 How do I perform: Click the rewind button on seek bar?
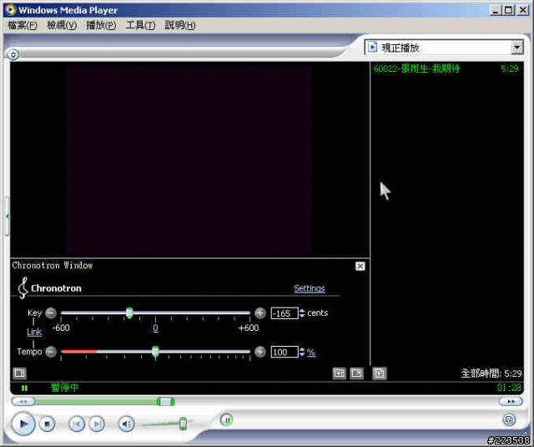tap(23, 402)
